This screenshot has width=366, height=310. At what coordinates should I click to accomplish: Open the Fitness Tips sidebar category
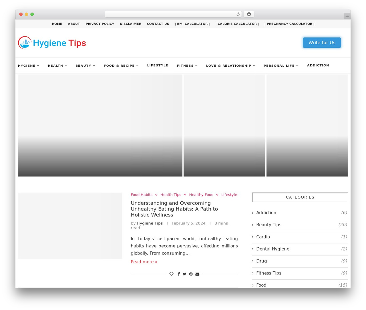(269, 273)
